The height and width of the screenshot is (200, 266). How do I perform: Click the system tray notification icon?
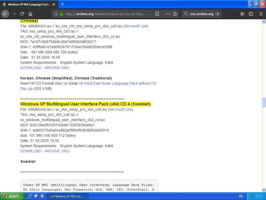pyautogui.click(x=251, y=196)
